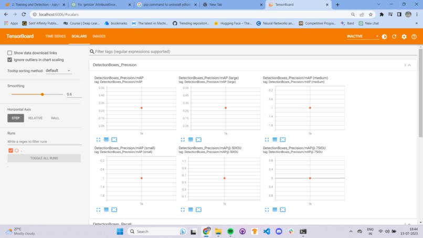The image size is (423, 238).
Task: Toggle y-axis log scale for mAP@.50IOU chart
Action: coord(191,210)
